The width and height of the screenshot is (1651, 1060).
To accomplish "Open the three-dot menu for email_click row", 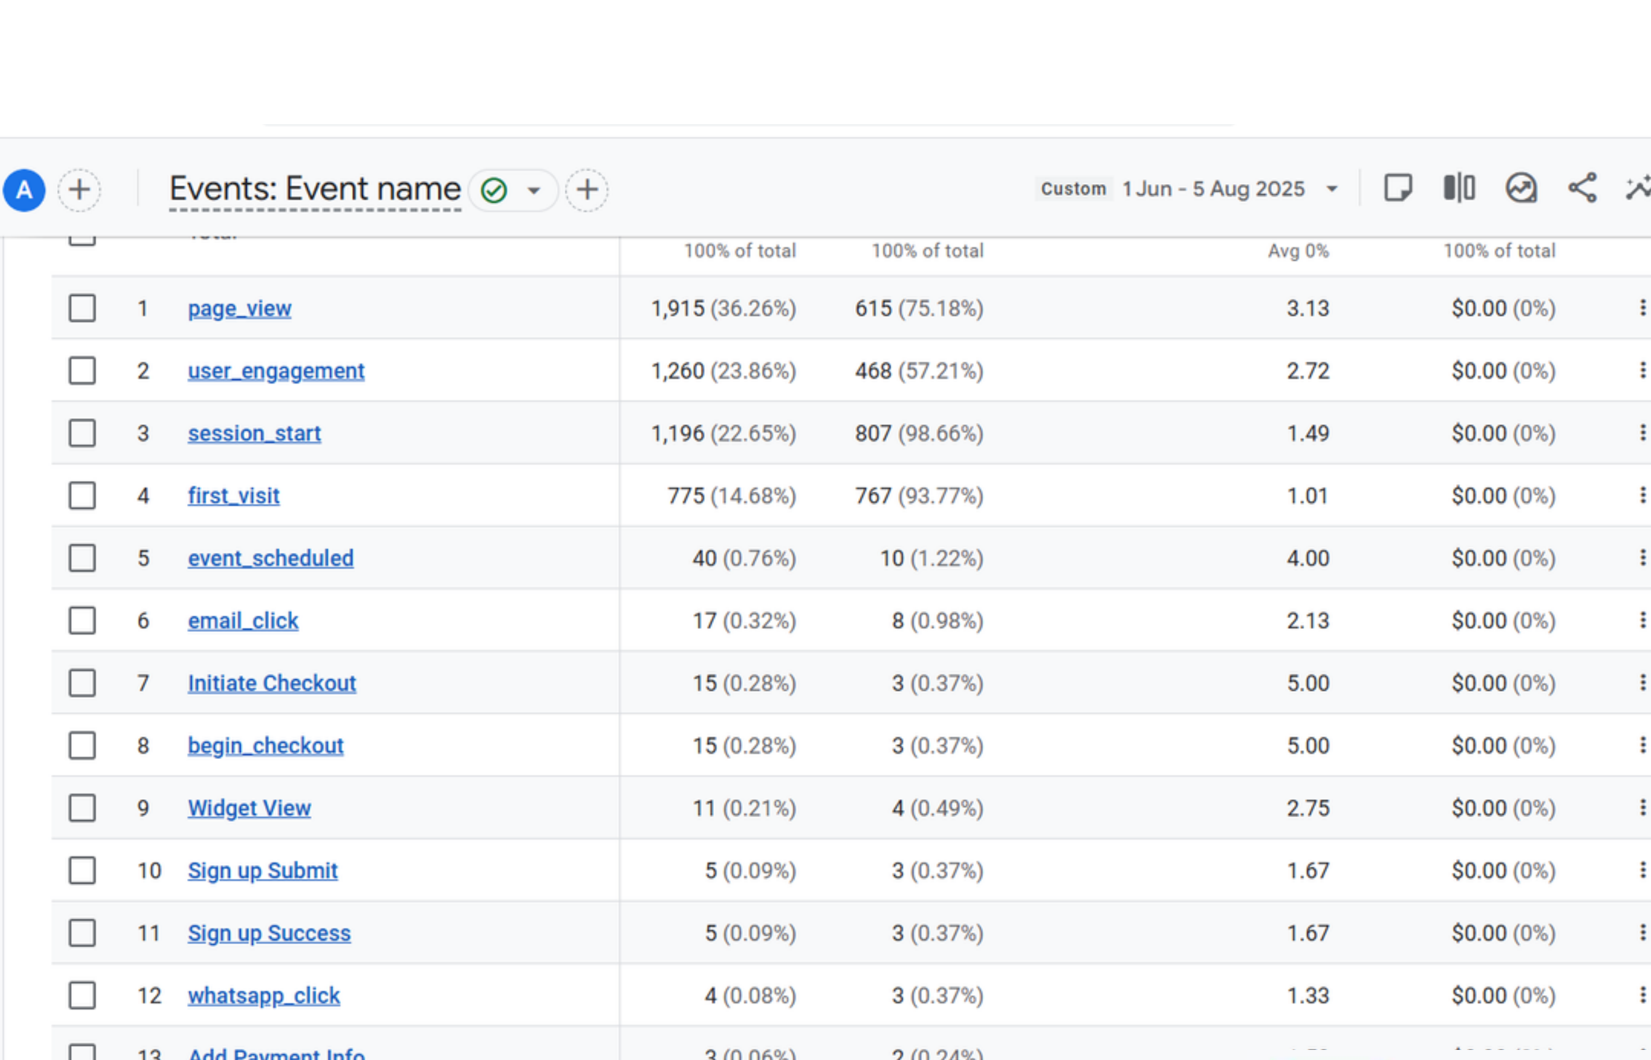I will coord(1642,621).
